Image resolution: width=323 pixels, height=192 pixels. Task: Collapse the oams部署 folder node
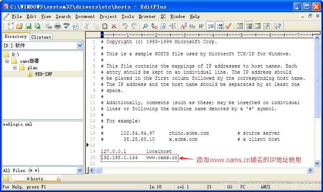7,61
